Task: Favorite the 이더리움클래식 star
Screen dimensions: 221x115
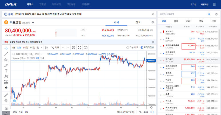Action: [x=161, y=46]
